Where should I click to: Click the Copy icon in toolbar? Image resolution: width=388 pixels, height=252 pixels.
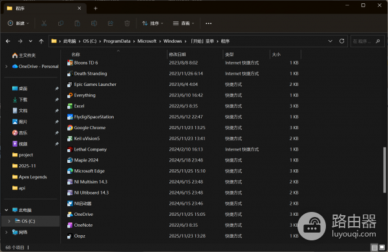[x=61, y=23]
